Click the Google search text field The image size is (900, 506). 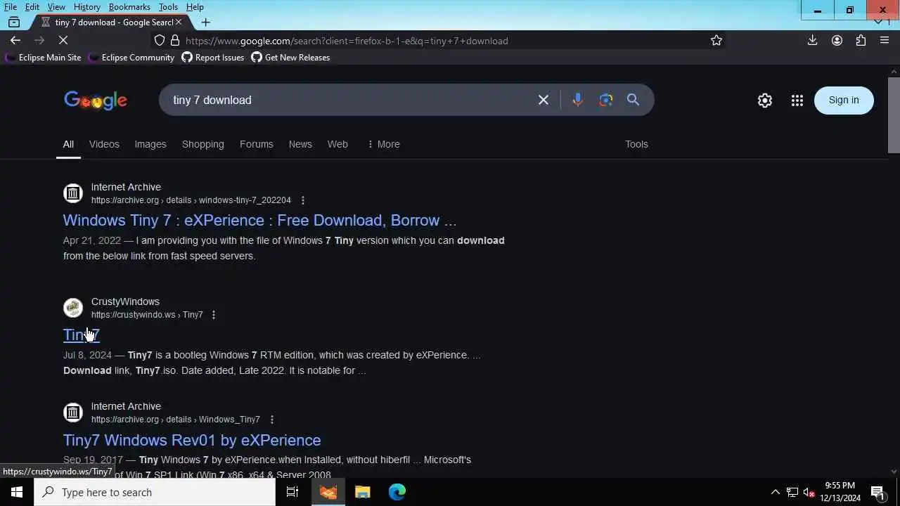click(352, 100)
